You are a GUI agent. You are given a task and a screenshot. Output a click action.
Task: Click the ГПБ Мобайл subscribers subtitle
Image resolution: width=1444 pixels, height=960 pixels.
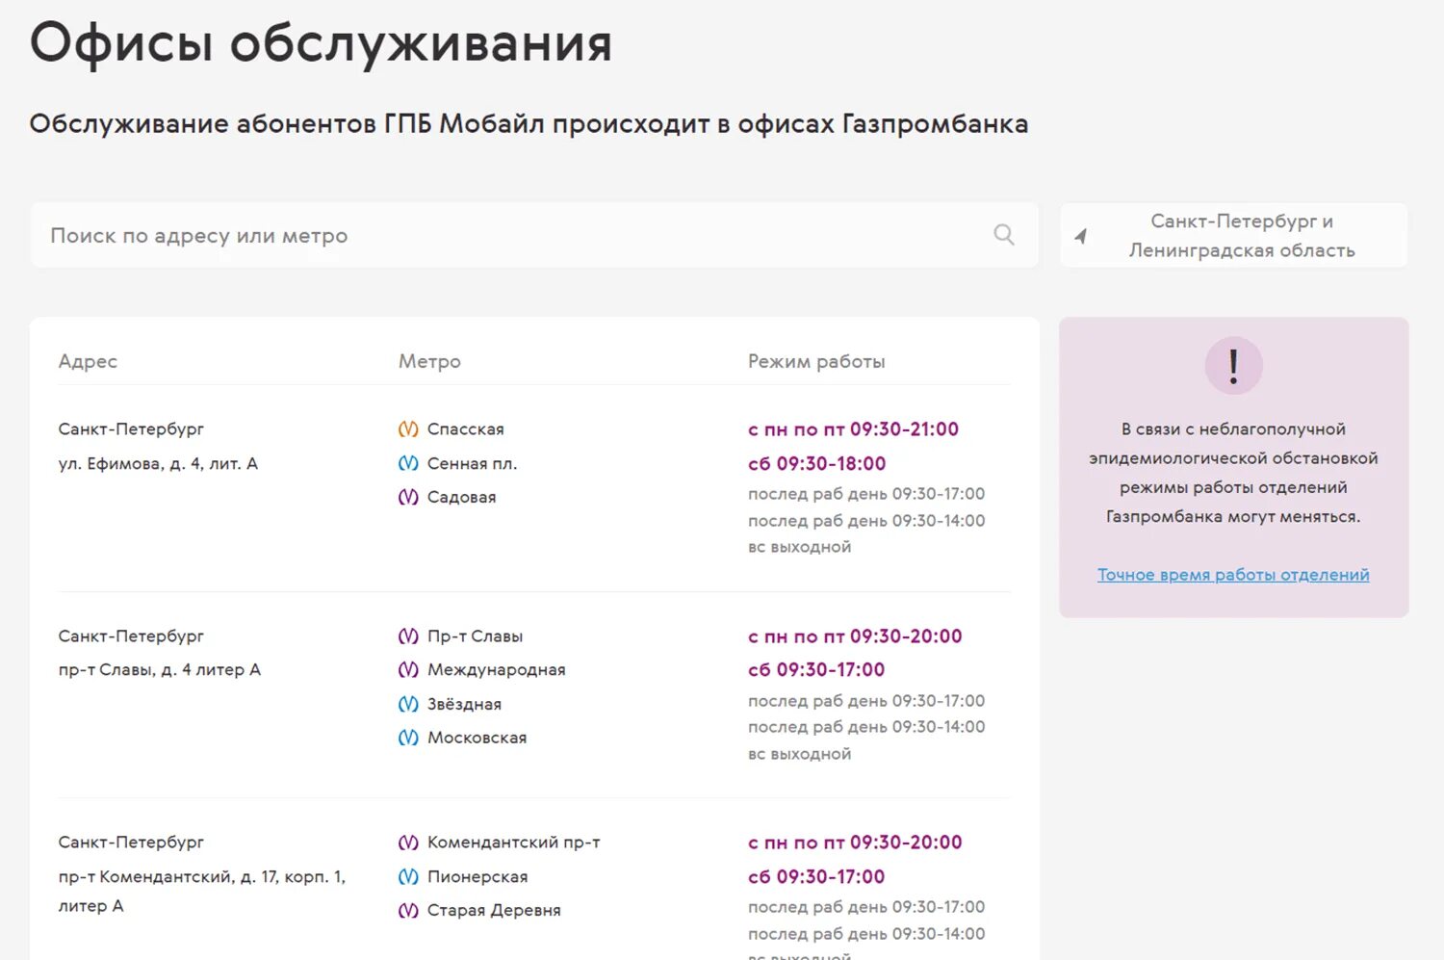529,124
